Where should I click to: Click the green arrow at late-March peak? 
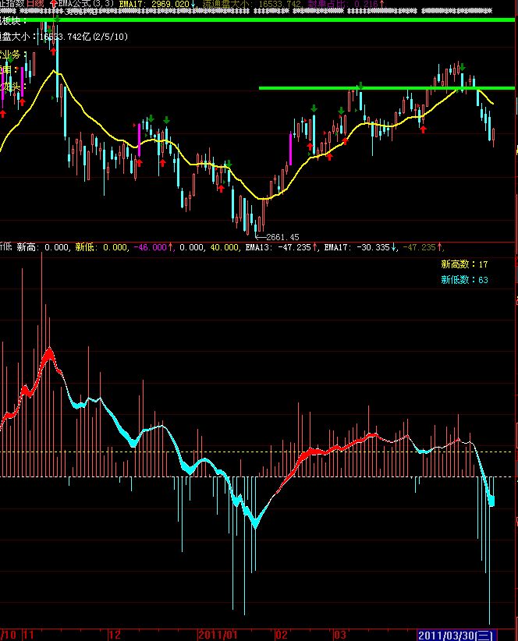coord(463,66)
